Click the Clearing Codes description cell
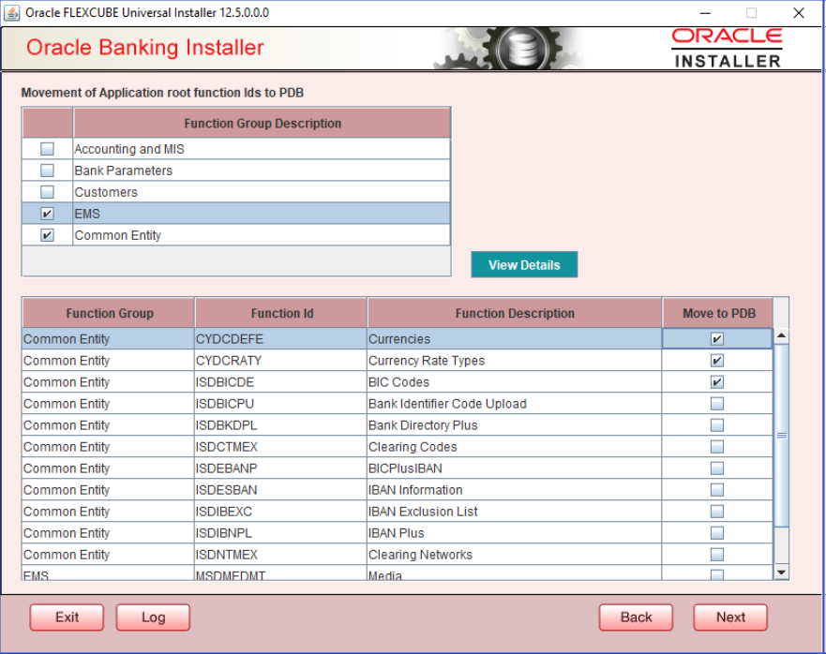The width and height of the screenshot is (826, 654). tap(514, 447)
